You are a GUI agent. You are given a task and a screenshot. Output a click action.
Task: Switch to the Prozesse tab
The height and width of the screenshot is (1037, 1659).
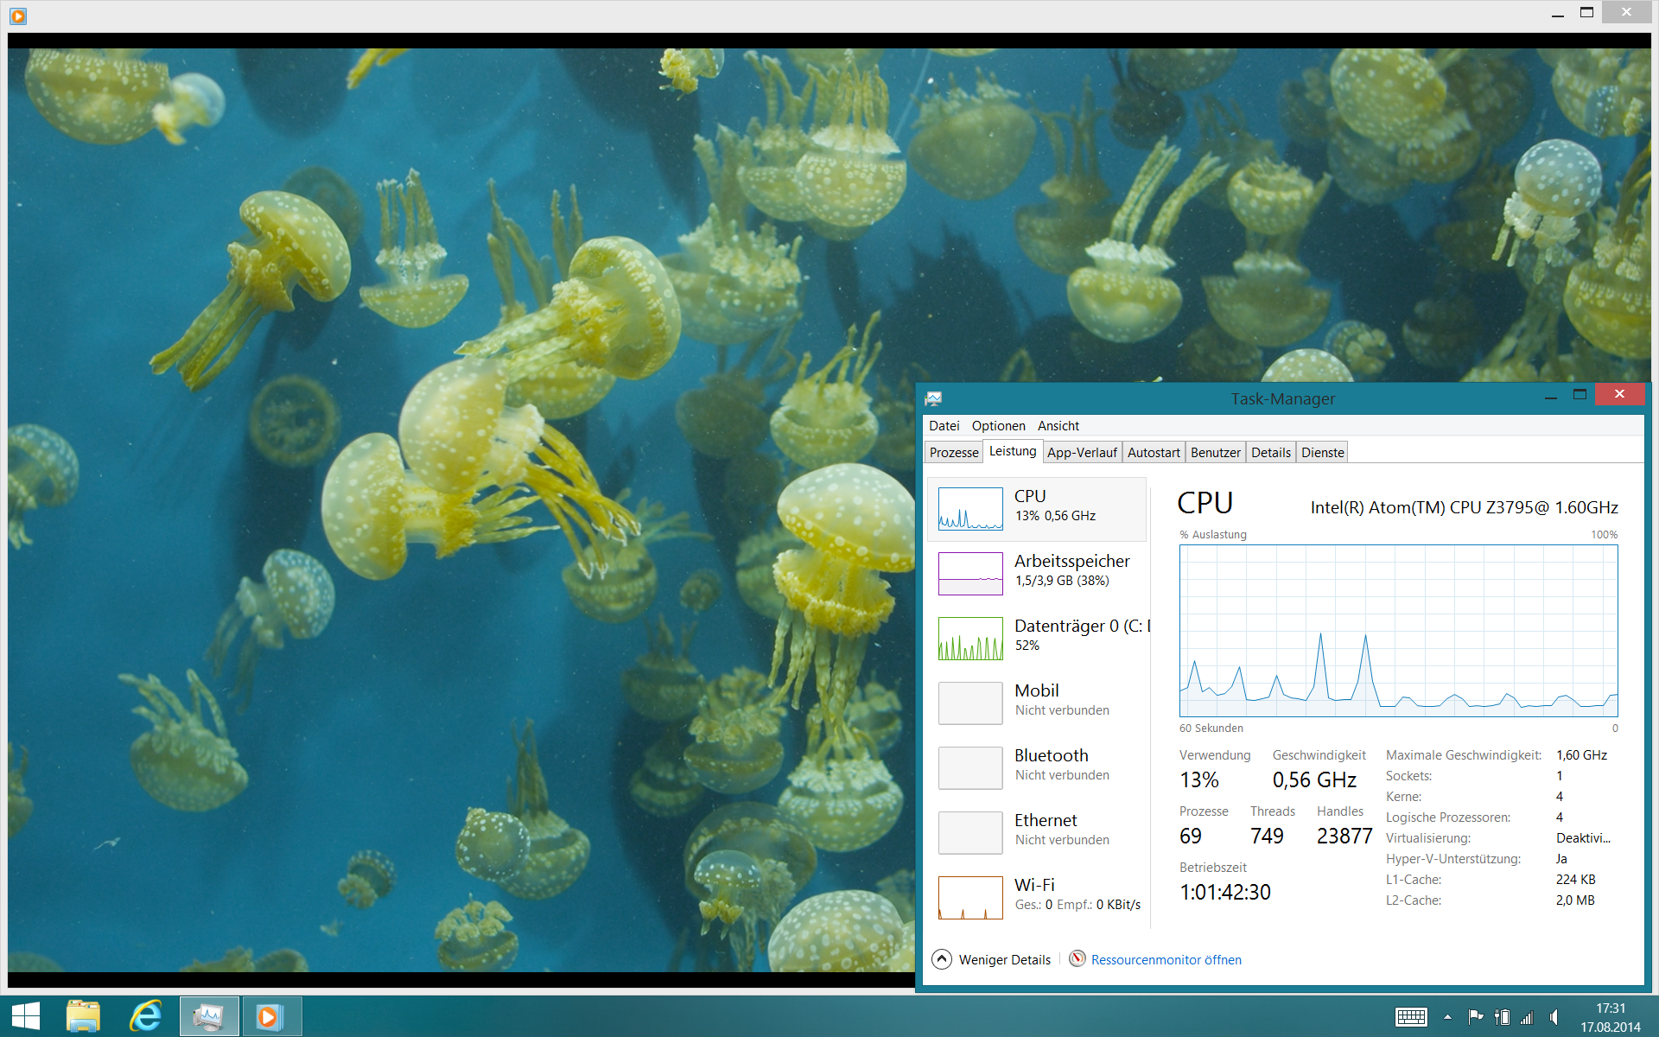pos(954,453)
